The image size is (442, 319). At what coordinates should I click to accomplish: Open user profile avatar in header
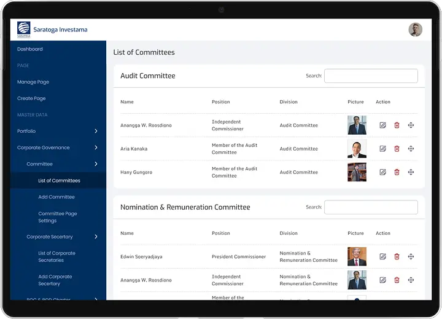[415, 30]
